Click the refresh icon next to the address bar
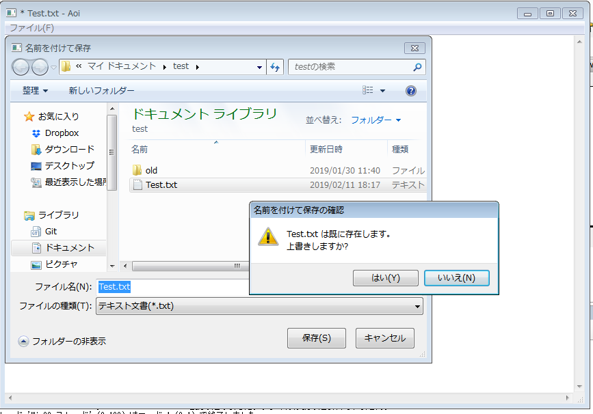The width and height of the screenshot is (593, 414). (275, 67)
